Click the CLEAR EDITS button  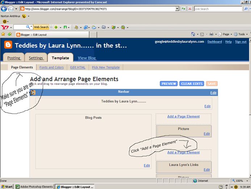[192, 83]
